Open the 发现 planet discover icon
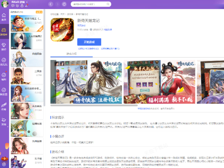This screenshot has height=168, width=224. tap(4, 122)
